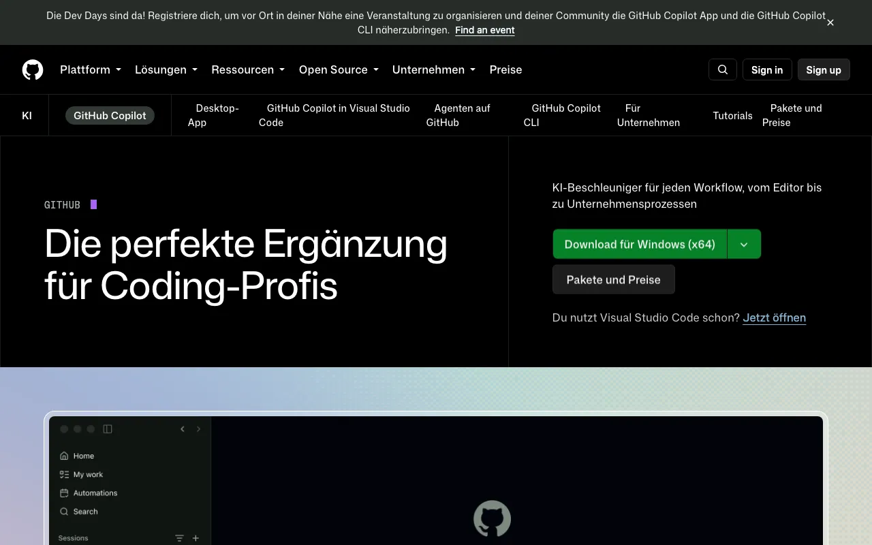Follow the Jetzt öffnen link
The height and width of the screenshot is (545, 872).
[x=775, y=317]
